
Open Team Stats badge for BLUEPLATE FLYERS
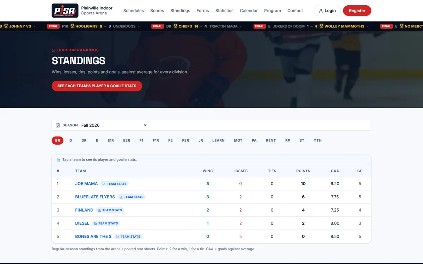pos(131,197)
